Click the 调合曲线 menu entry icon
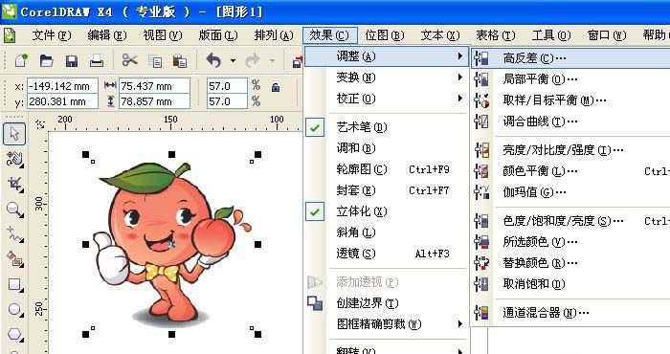The image size is (670, 354). click(x=482, y=122)
